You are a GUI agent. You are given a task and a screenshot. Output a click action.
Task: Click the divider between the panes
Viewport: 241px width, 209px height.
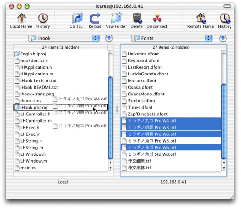click(x=117, y=109)
